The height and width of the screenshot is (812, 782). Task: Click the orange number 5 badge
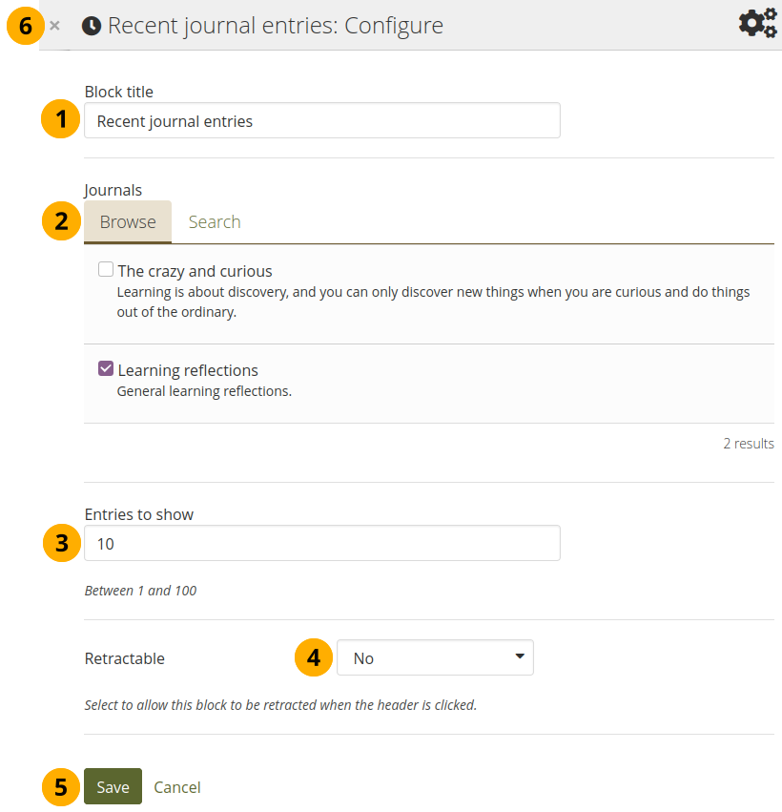click(x=62, y=787)
